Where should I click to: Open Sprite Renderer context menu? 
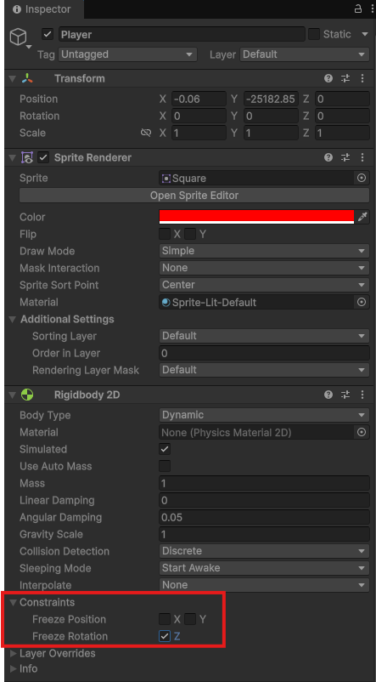[362, 157]
